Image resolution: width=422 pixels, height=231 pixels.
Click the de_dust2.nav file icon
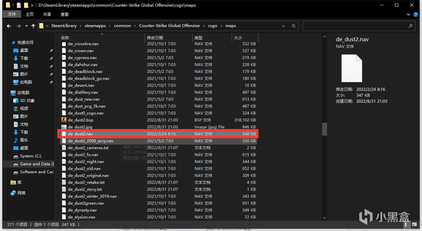64,134
